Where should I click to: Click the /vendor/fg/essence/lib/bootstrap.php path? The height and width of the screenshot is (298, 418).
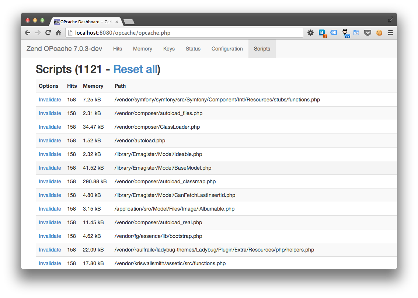pos(159,236)
